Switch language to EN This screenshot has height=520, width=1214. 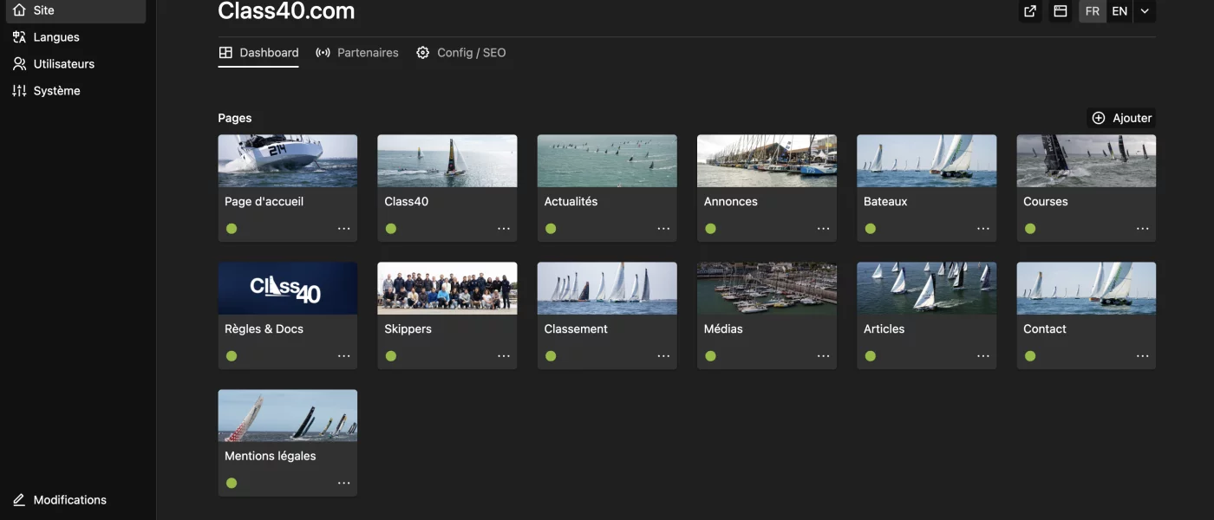click(1120, 11)
